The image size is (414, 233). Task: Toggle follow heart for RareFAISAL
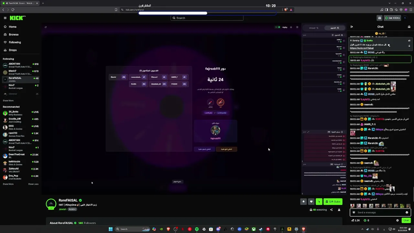click(x=311, y=202)
